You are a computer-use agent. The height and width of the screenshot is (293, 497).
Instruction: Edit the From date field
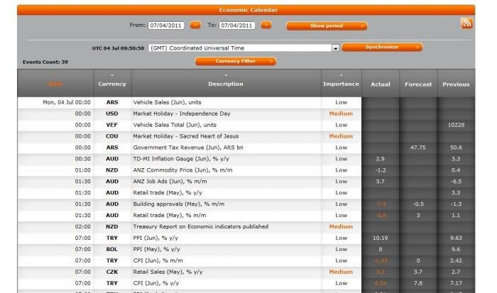coord(165,26)
